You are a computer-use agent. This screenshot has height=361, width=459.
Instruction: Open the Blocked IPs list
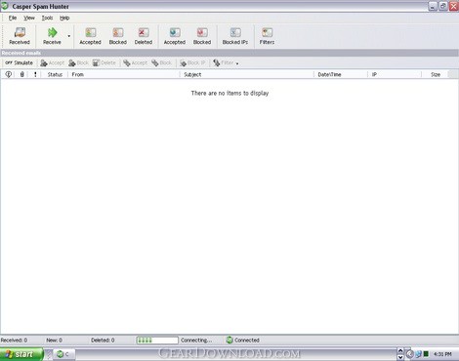tap(235, 36)
